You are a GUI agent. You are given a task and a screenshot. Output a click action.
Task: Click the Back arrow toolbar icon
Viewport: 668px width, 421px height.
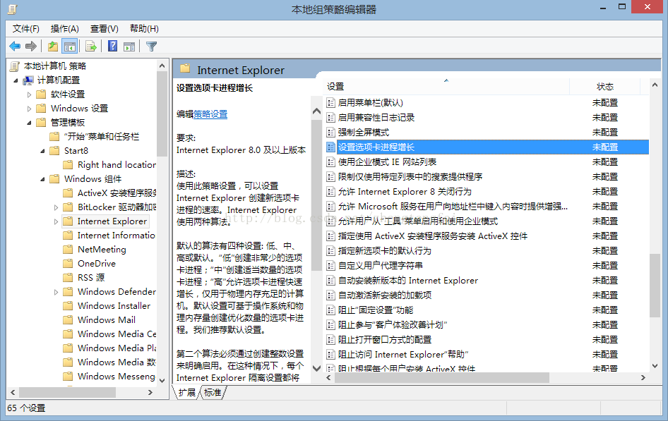15,46
